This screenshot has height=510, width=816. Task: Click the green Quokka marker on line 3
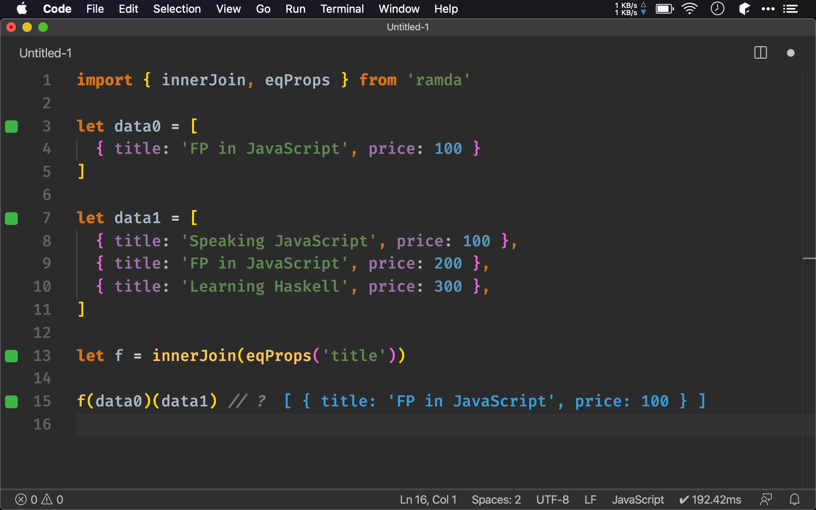(x=12, y=126)
